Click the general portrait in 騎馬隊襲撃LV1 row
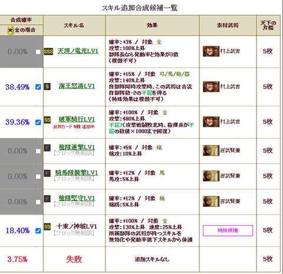The image size is (283, 274). tap(211, 176)
